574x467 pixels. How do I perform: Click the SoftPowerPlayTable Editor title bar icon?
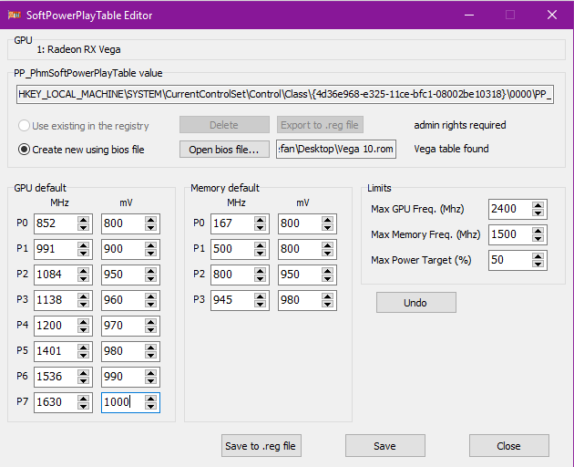(15, 15)
